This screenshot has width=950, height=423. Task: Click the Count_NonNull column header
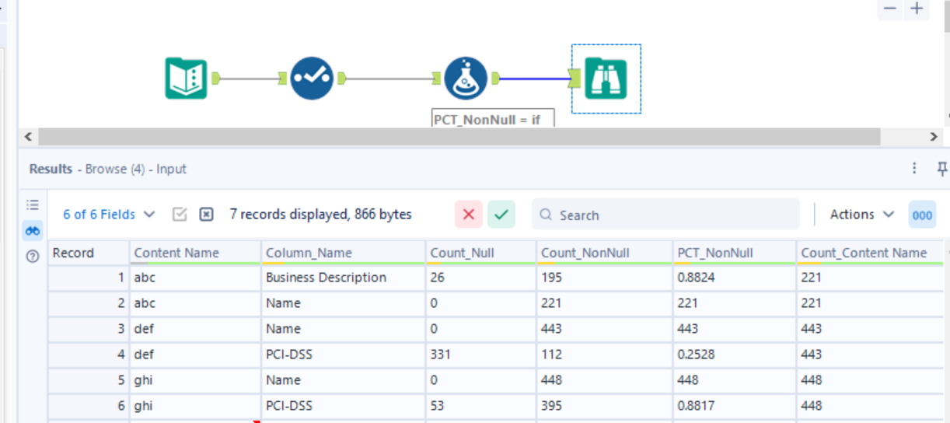coord(585,253)
